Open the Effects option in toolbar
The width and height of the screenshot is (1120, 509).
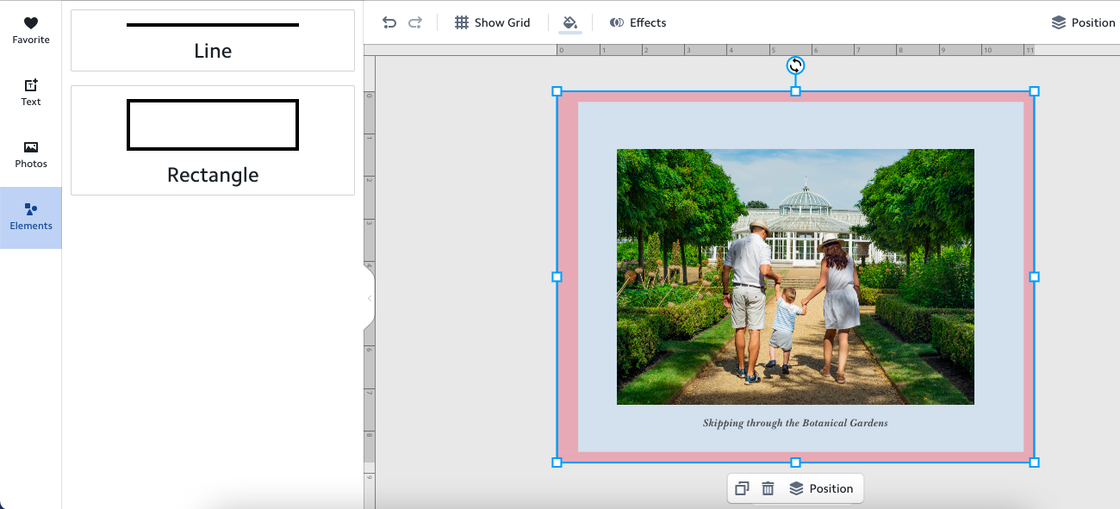(x=638, y=22)
